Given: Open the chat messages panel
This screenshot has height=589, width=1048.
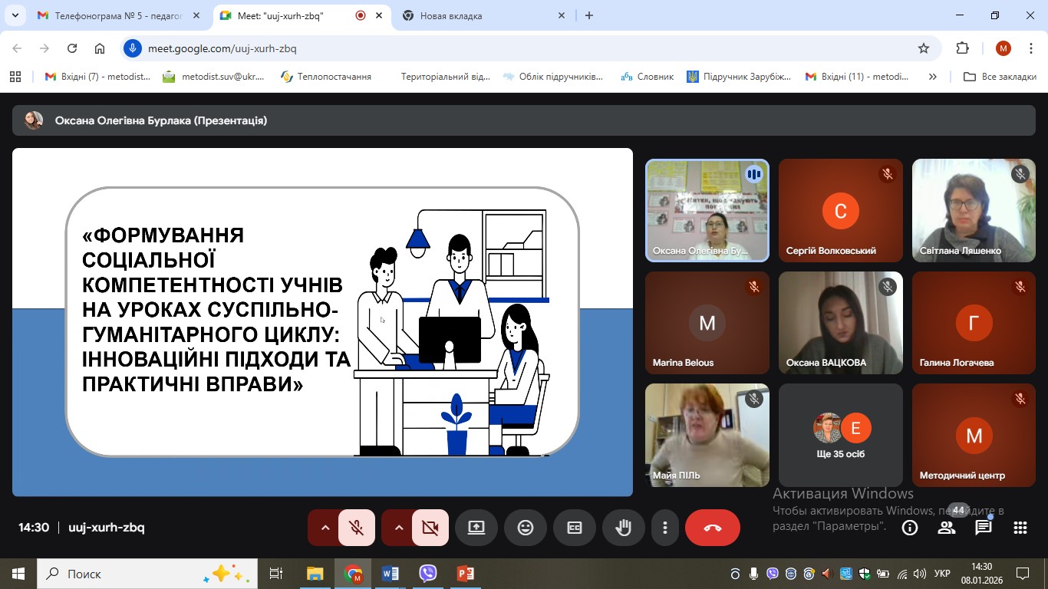Looking at the screenshot, I should pos(984,528).
